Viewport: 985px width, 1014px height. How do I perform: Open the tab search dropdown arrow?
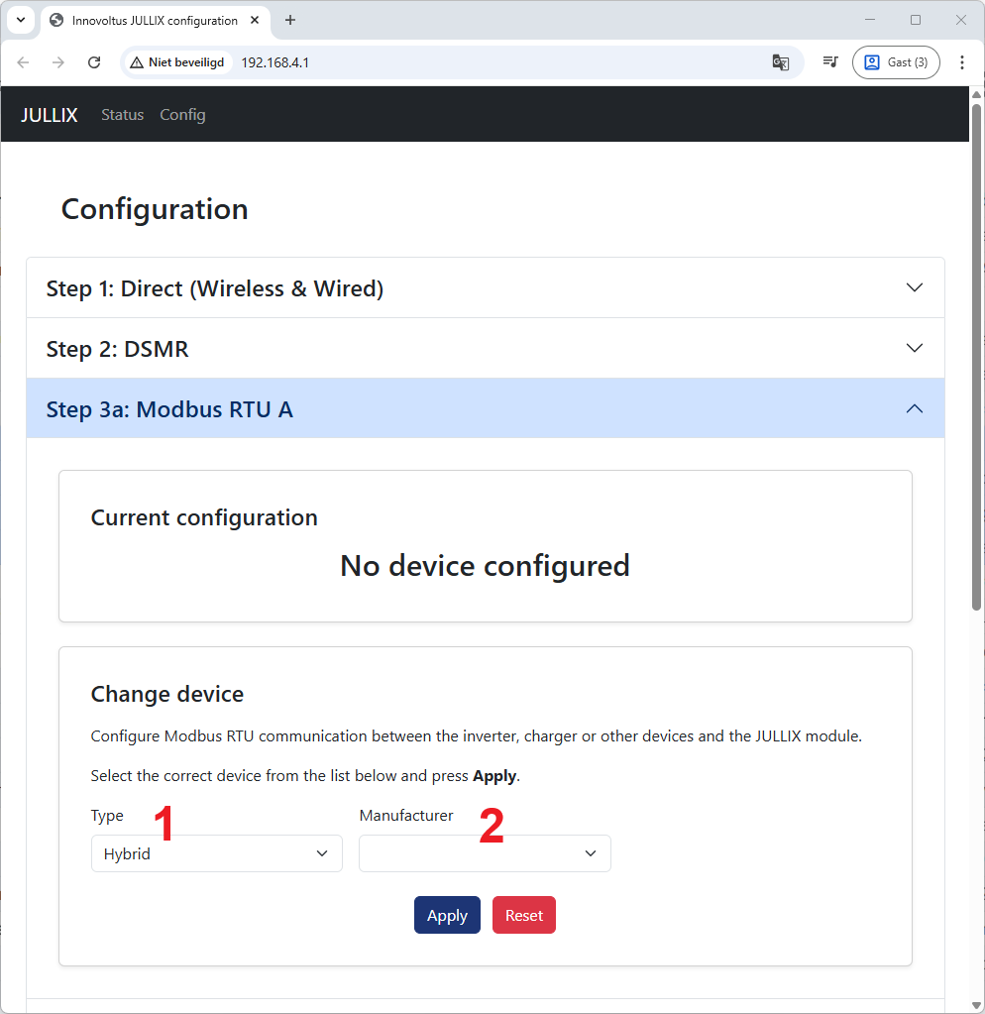[21, 20]
